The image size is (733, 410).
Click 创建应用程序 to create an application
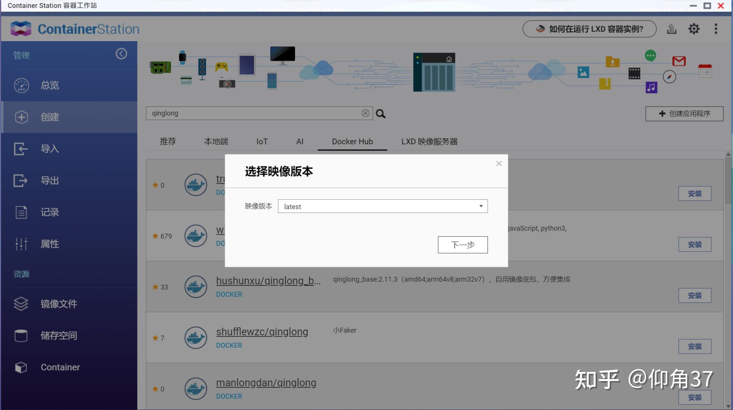684,114
